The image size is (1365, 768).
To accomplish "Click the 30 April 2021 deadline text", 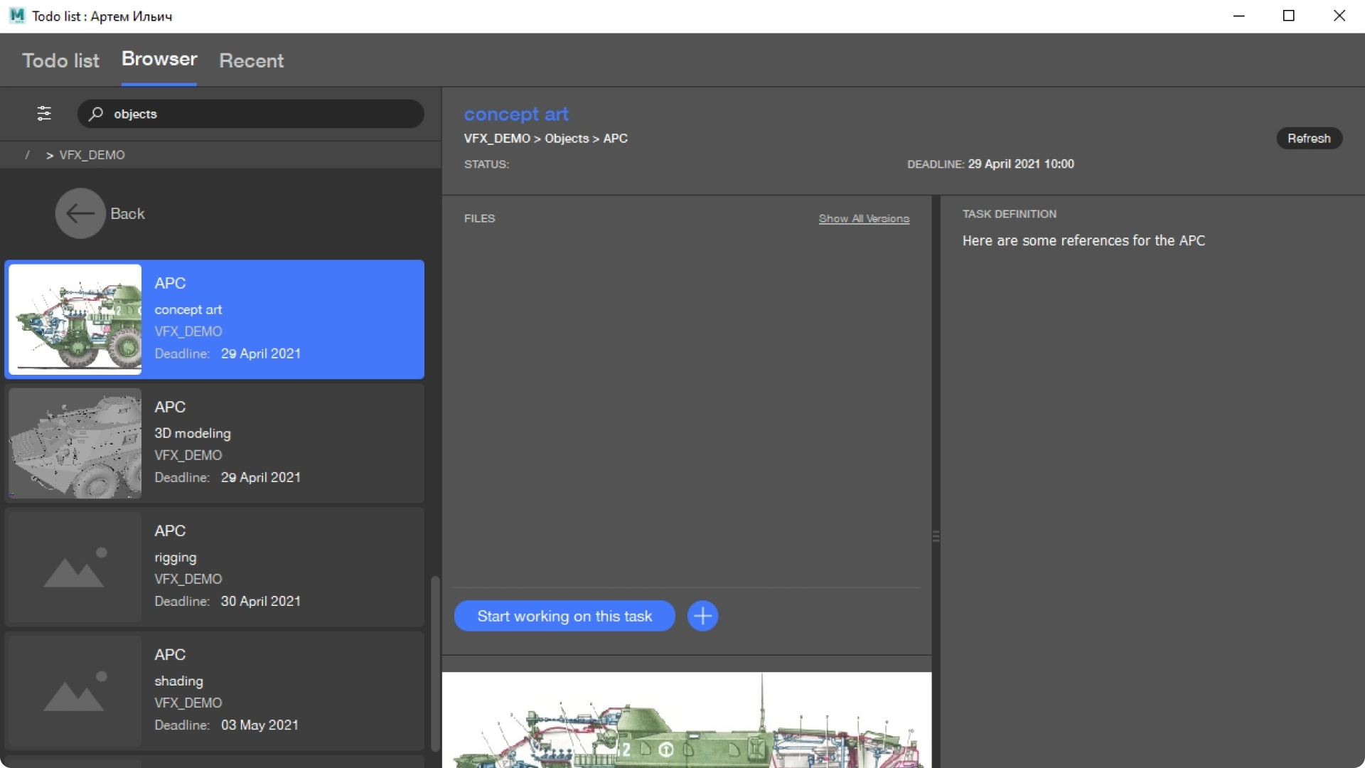I will coord(261,602).
